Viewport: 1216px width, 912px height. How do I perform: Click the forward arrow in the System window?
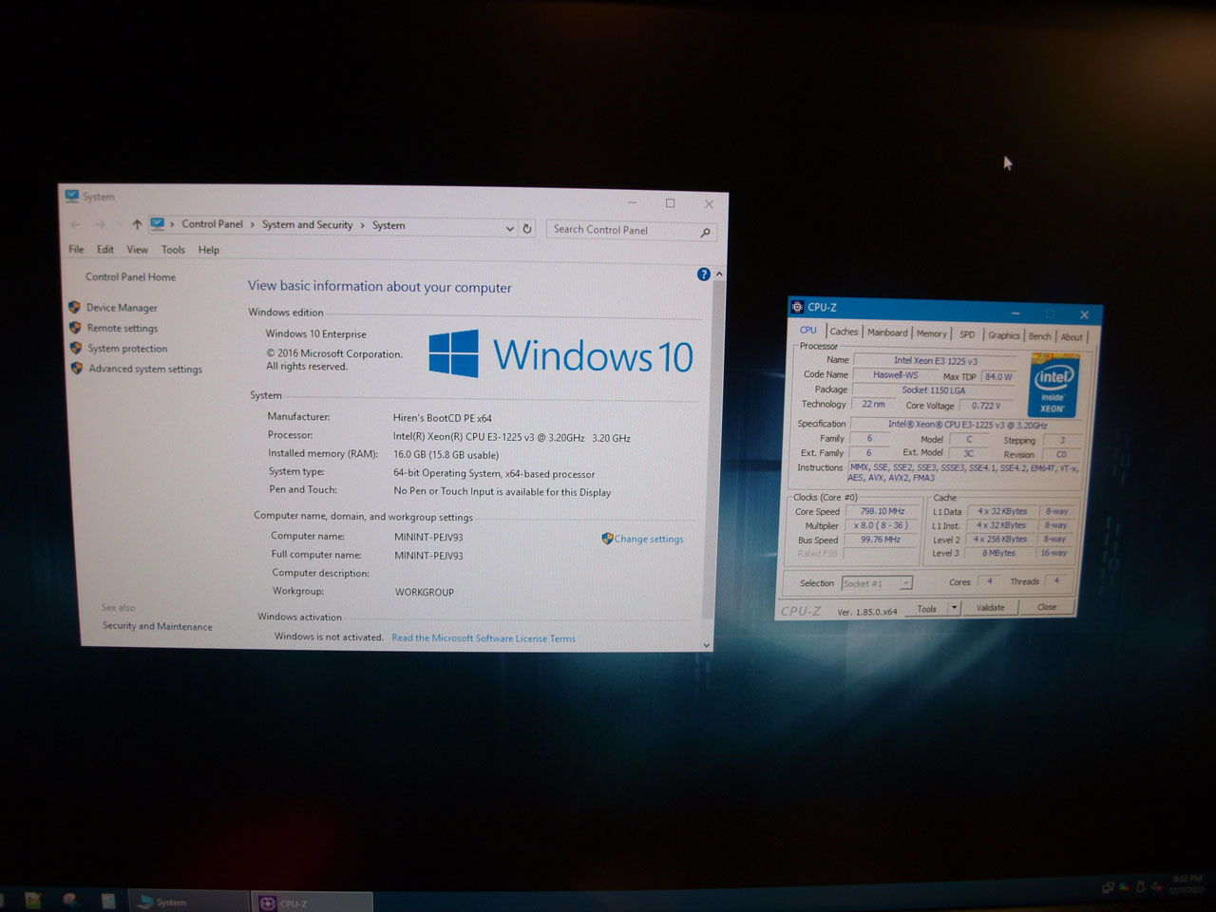pos(100,224)
